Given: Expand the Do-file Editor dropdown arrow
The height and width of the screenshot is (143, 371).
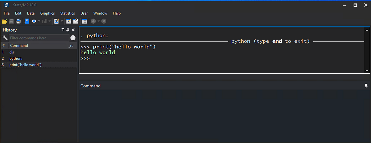Looking at the screenshot, I should coord(62,21).
